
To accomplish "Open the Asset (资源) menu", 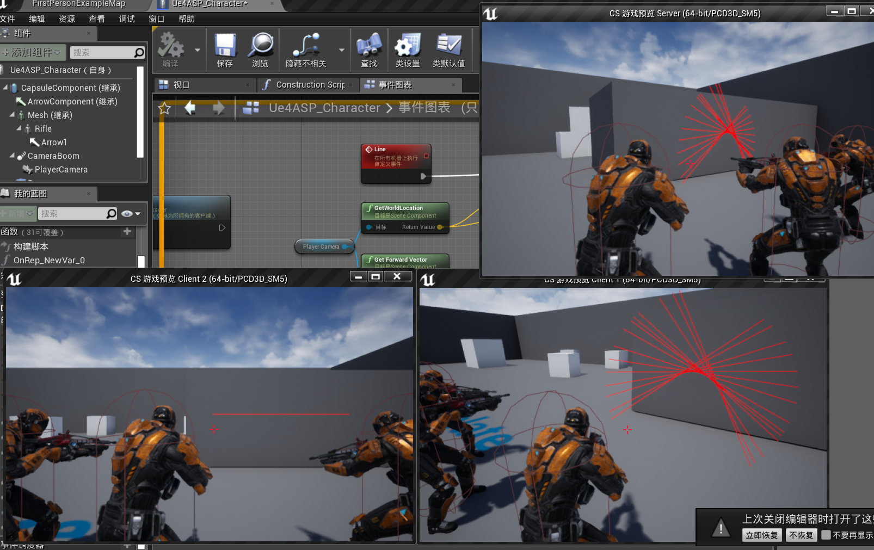I will [x=67, y=18].
